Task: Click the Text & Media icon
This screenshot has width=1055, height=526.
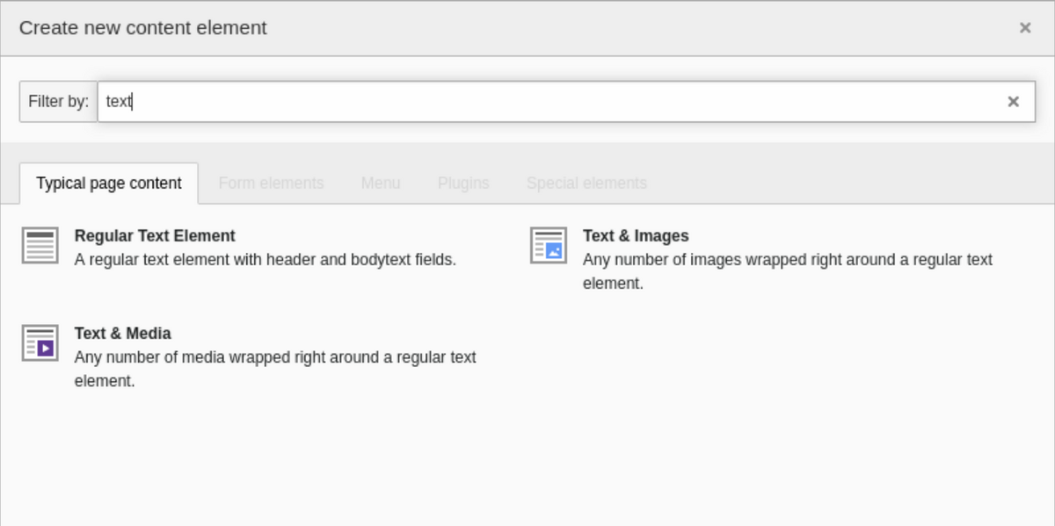Action: (40, 342)
